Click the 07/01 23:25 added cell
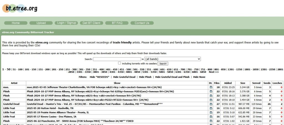The width and height of the screenshot is (284, 125). click(228, 87)
